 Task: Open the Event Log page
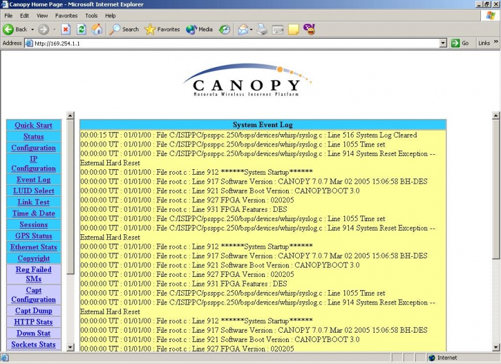(33, 180)
